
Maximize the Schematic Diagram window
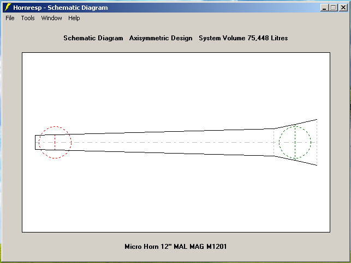coord(334,8)
